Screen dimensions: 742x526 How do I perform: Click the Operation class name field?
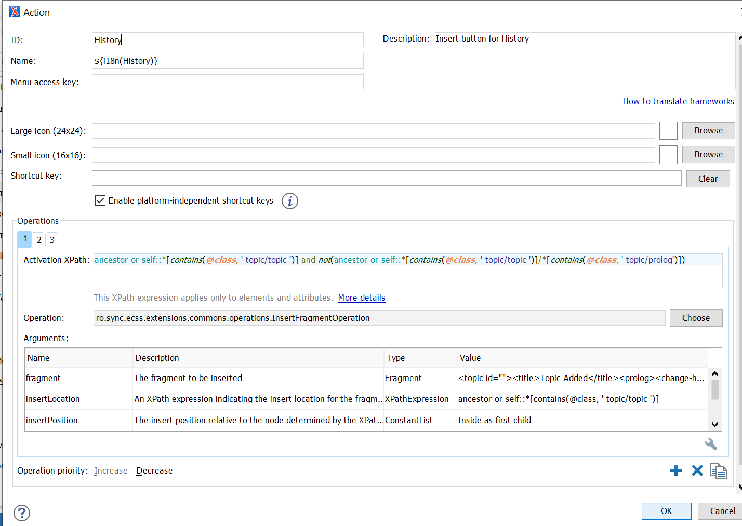pos(379,318)
